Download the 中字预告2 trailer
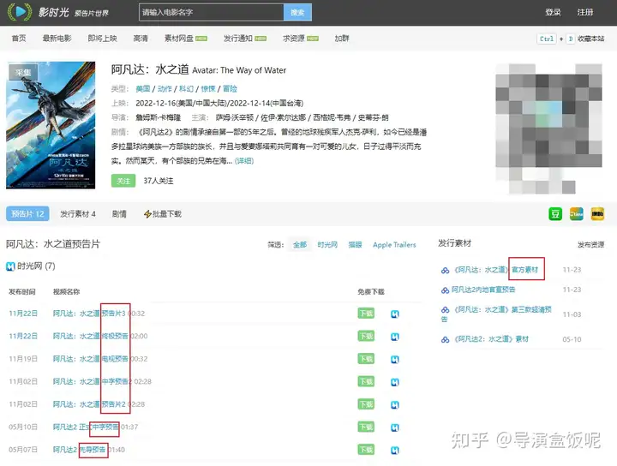This screenshot has height=466, width=617. (366, 381)
